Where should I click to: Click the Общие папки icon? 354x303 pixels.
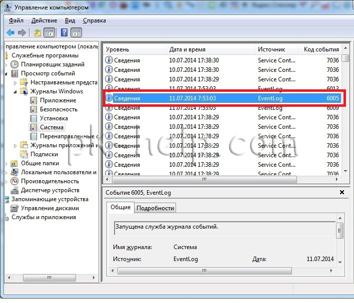[x=14, y=163]
